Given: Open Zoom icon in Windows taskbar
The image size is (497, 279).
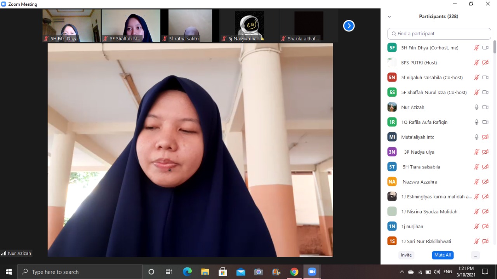Looking at the screenshot, I should [312, 272].
